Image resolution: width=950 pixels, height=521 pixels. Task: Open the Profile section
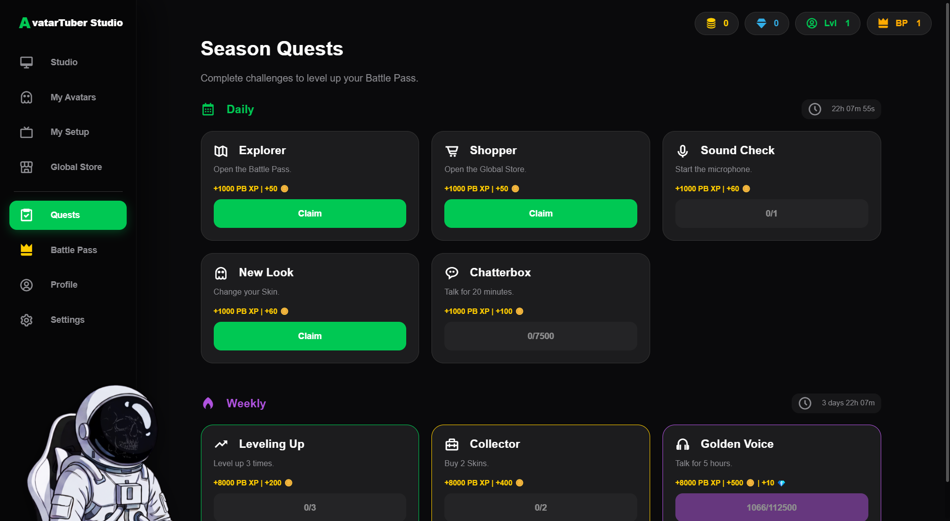point(64,285)
